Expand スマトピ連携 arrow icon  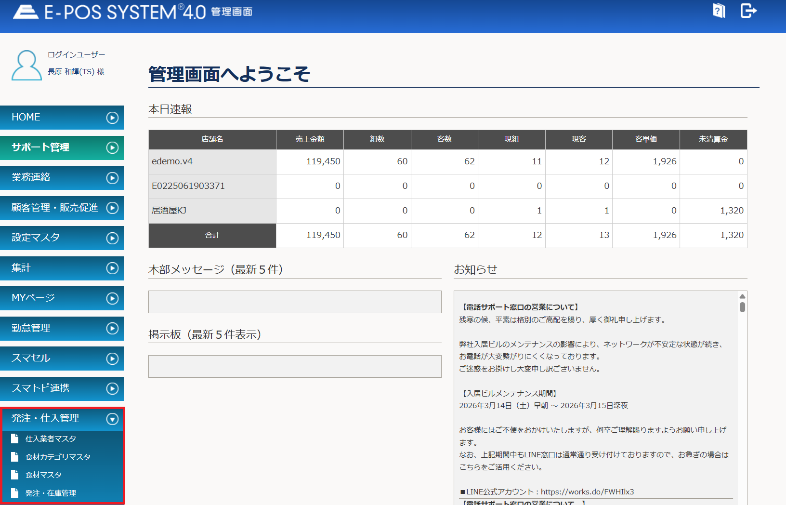point(112,388)
